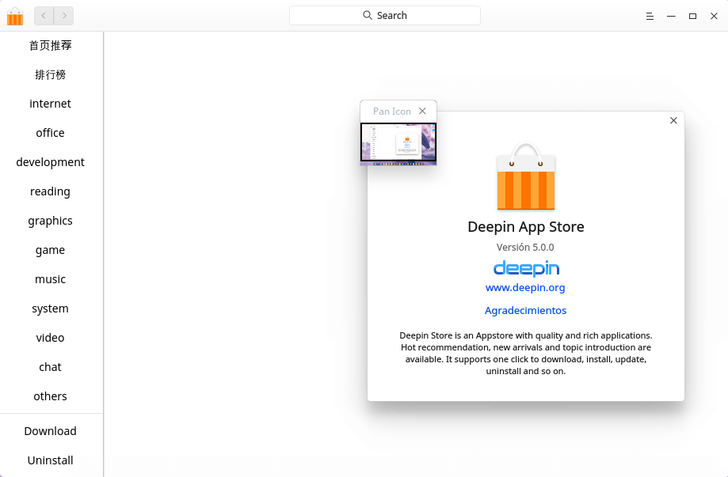728x477 pixels.
Task: Select the video category
Action: pyautogui.click(x=50, y=338)
